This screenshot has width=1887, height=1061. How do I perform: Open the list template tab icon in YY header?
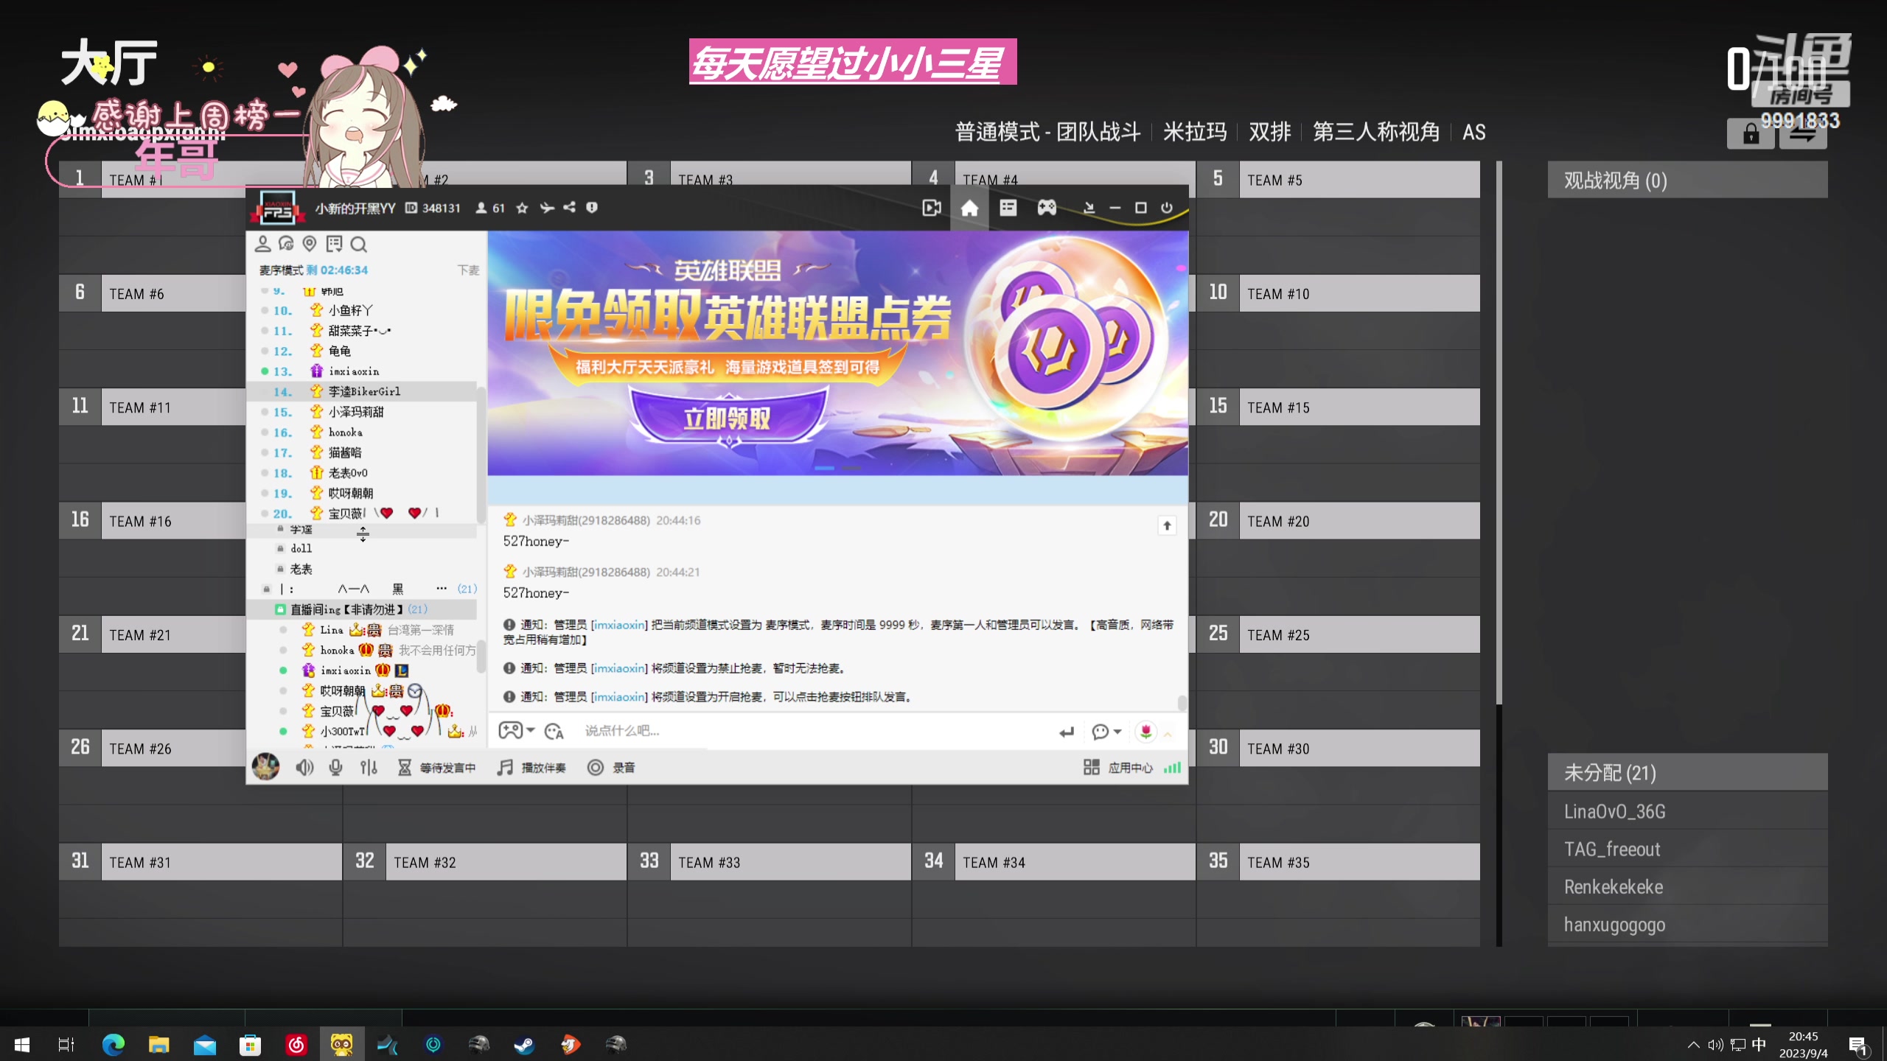[1008, 209]
